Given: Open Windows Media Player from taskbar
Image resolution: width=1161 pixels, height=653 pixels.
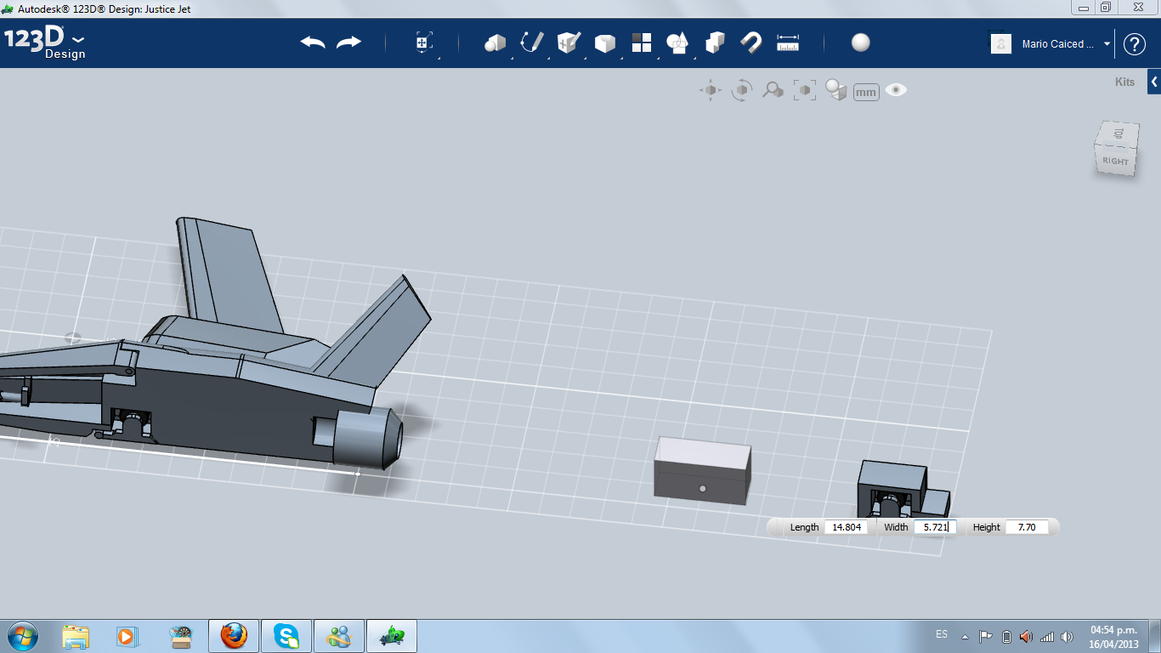Looking at the screenshot, I should point(127,636).
